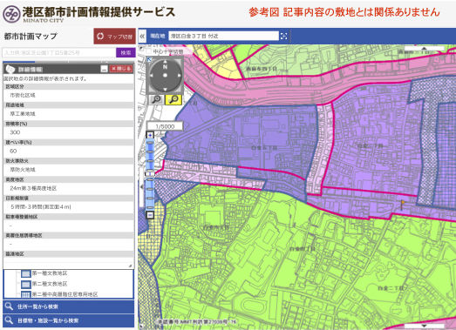Collapse the sidebar with double-chevron button

pos(142,36)
